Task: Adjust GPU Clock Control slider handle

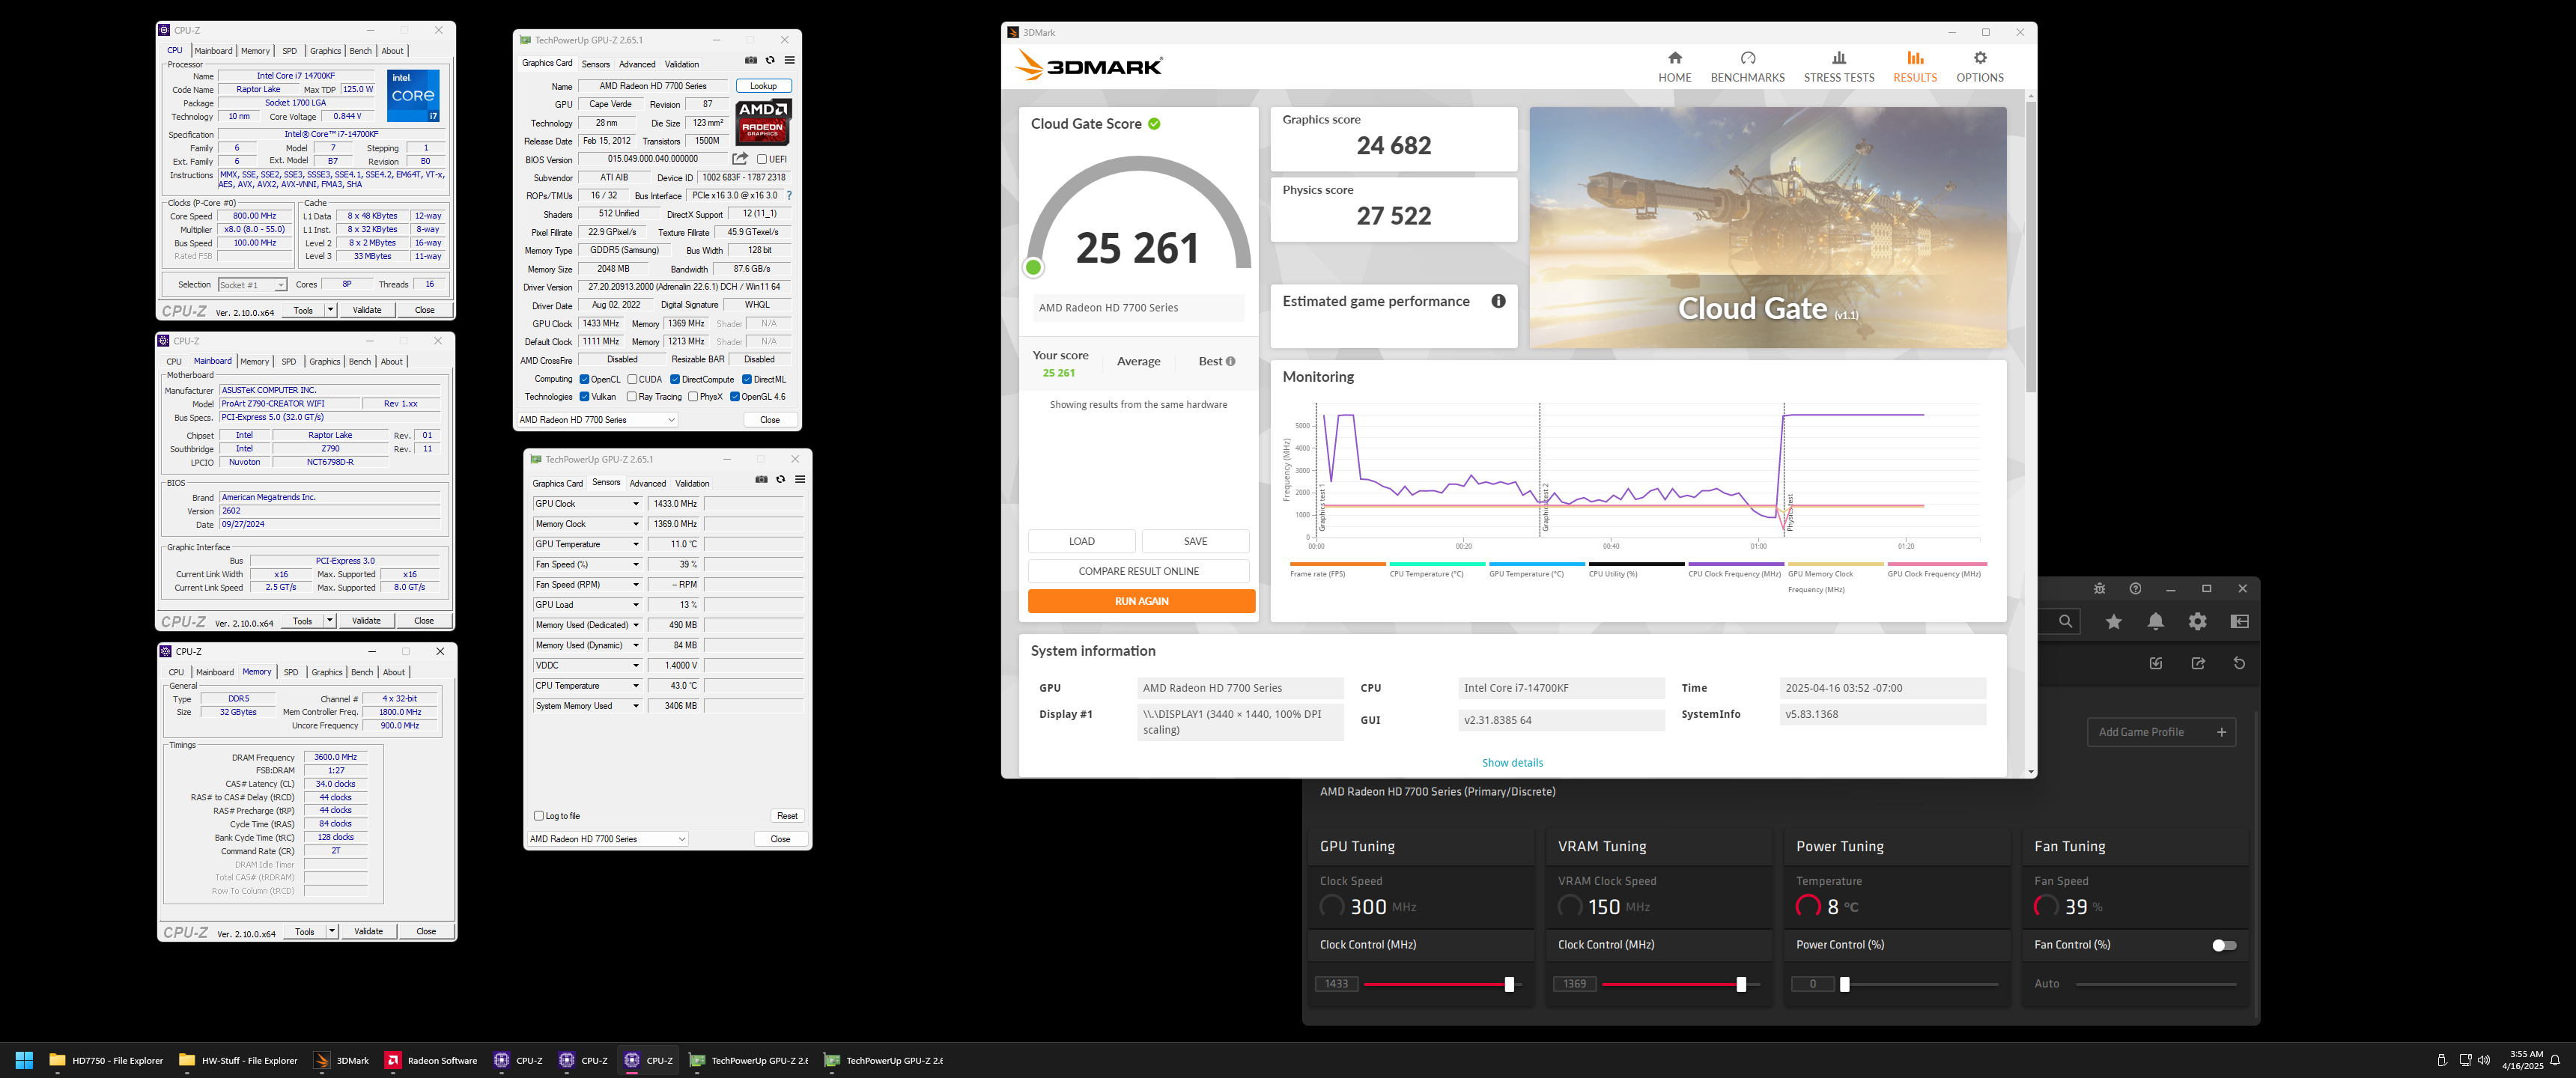Action: [x=1509, y=984]
